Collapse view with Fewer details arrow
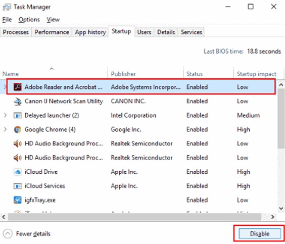The image size is (285, 244). click(8, 234)
